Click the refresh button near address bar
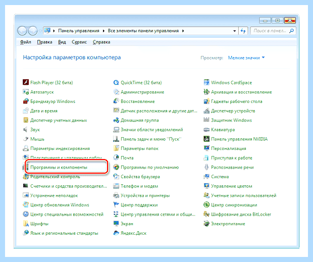Image resolution: width=313 pixels, height=262 pixels. (x=243, y=31)
